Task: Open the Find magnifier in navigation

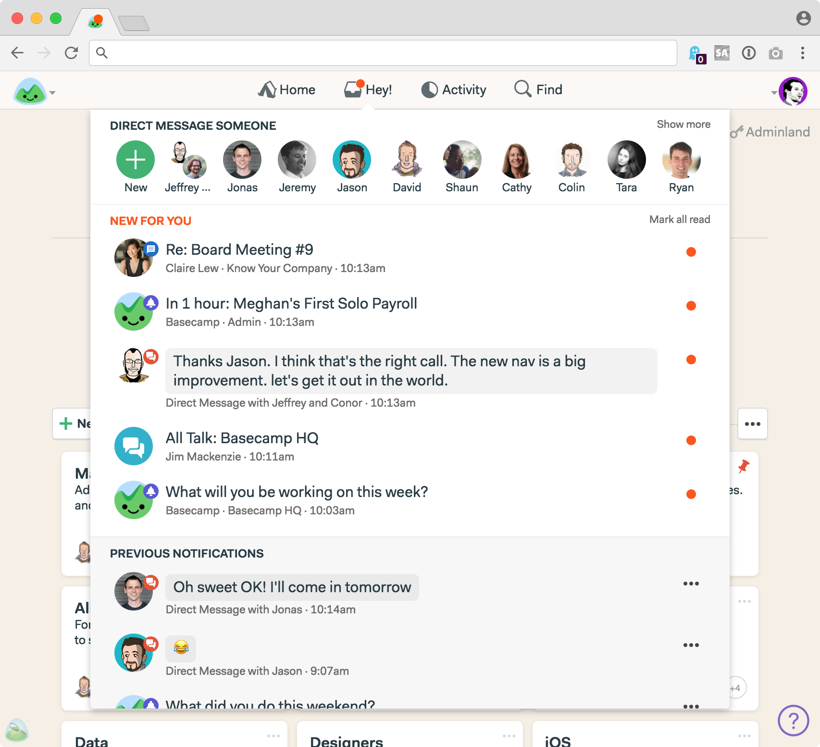Action: coord(522,89)
